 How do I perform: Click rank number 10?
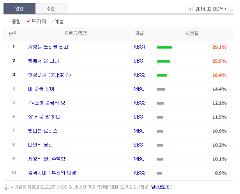(x=14, y=173)
